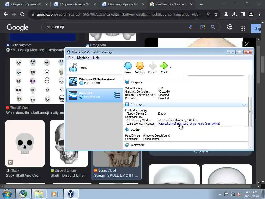This screenshot has height=199, width=265.
Task: Click the Google search magnifier icon
Action: 213,27
